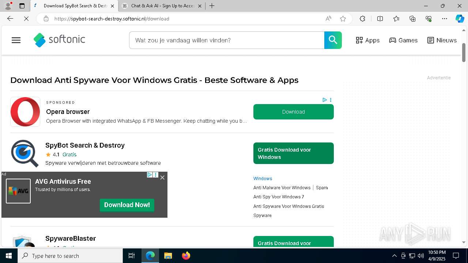Open the SpywareBlaster title link
468x263 pixels.
71,239
